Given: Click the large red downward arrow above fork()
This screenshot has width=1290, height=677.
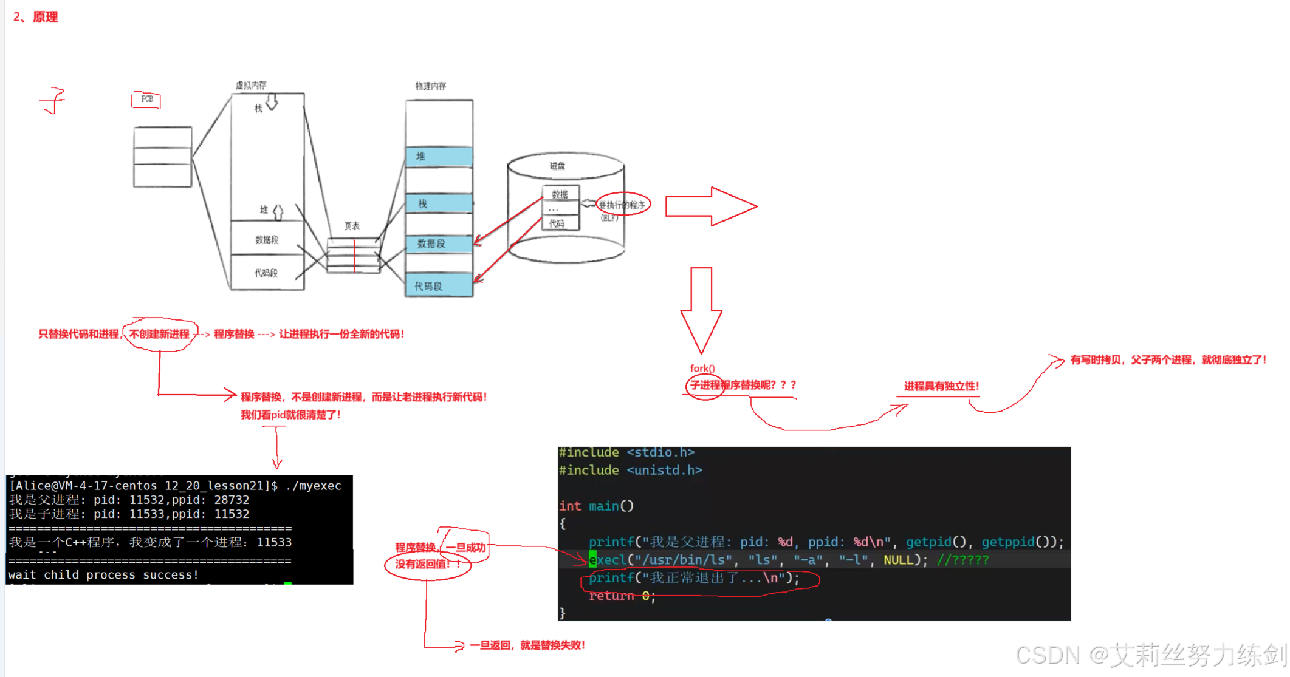Looking at the screenshot, I should coord(701,308).
